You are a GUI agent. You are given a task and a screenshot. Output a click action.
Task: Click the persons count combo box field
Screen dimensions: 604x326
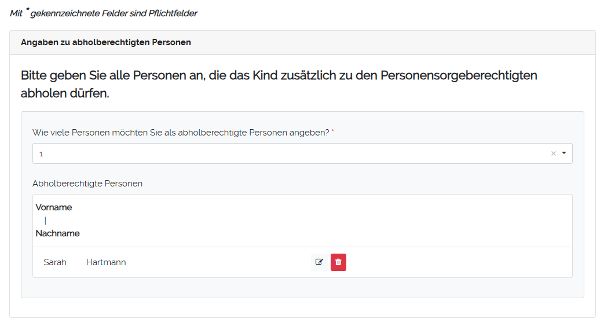pyautogui.click(x=290, y=154)
